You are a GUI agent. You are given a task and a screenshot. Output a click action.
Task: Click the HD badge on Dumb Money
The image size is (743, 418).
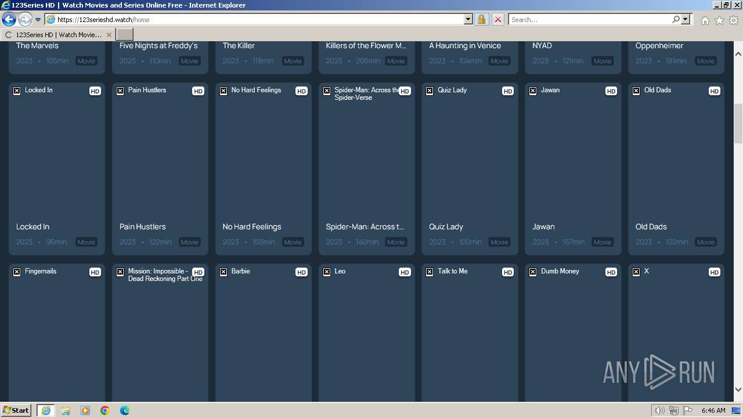(611, 272)
